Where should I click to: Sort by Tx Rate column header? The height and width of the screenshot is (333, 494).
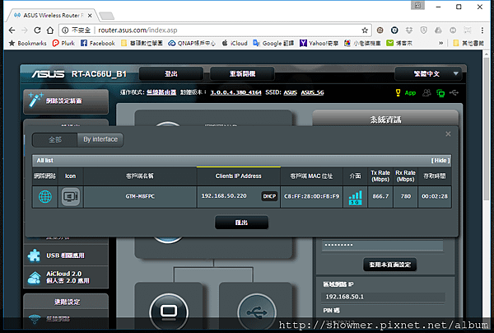coord(380,176)
